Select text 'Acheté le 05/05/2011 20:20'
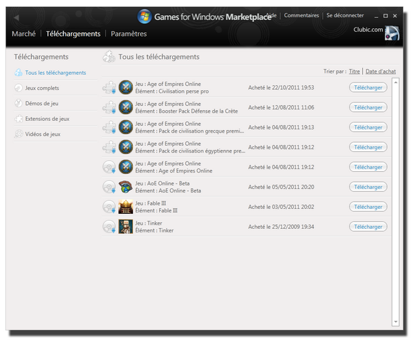The width and height of the screenshot is (413, 343). point(281,187)
